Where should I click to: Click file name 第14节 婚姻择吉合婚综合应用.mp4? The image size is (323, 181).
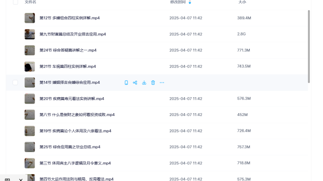point(70,82)
